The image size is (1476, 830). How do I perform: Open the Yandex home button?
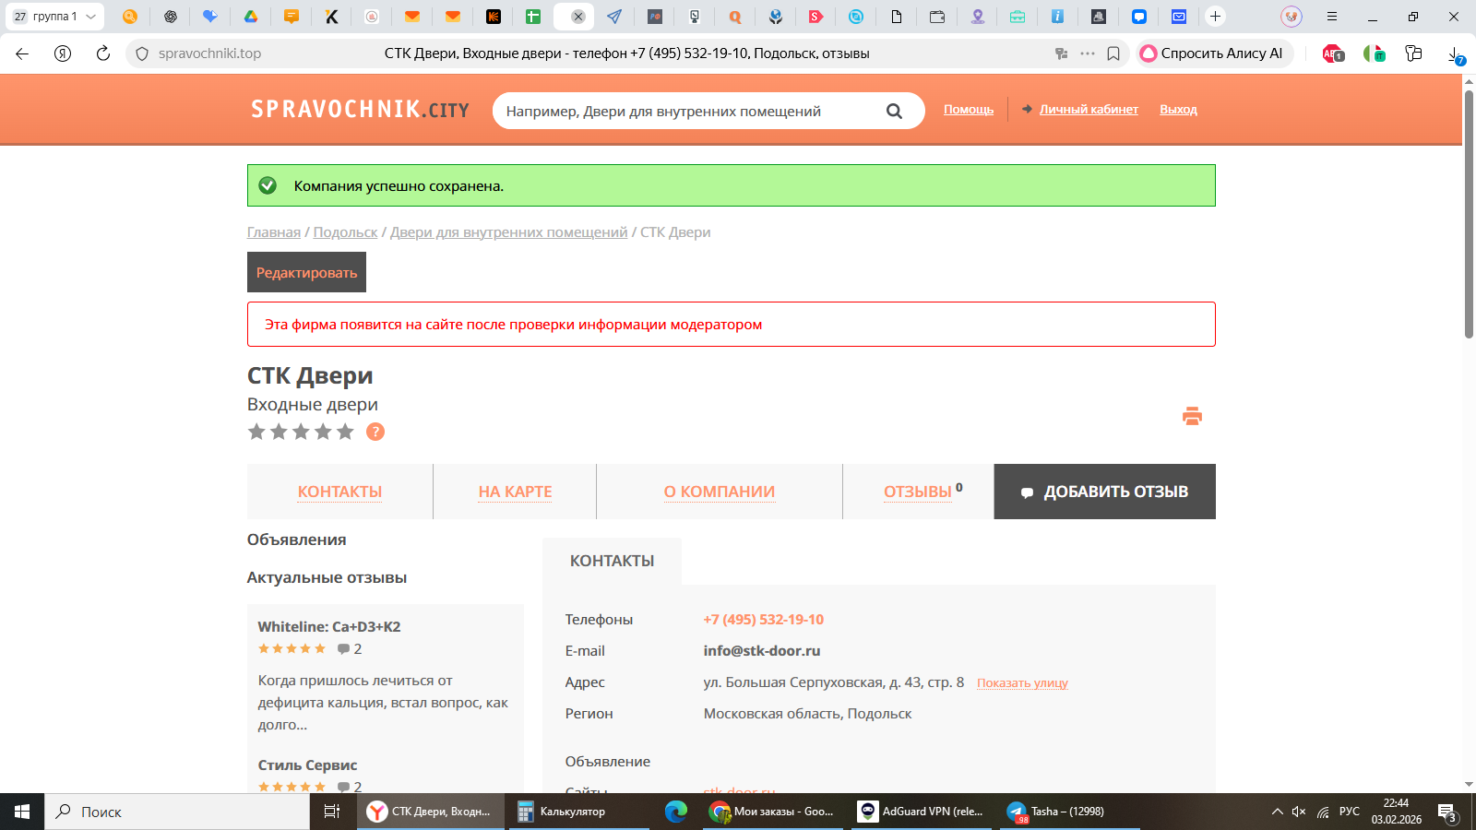pyautogui.click(x=63, y=53)
